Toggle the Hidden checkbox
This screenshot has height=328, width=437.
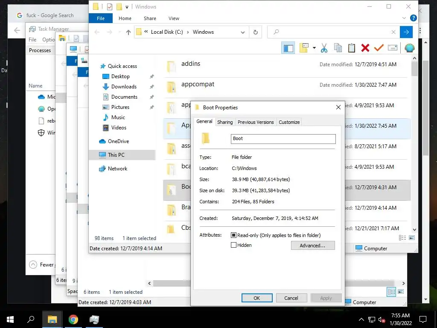click(x=233, y=245)
